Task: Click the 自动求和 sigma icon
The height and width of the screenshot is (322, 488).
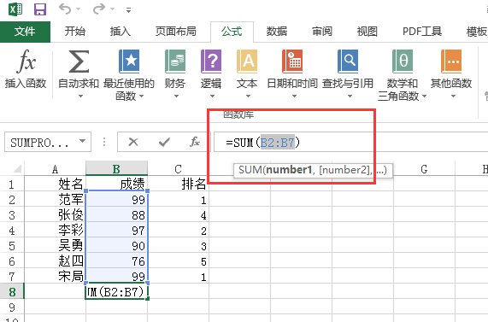Action: 79,61
